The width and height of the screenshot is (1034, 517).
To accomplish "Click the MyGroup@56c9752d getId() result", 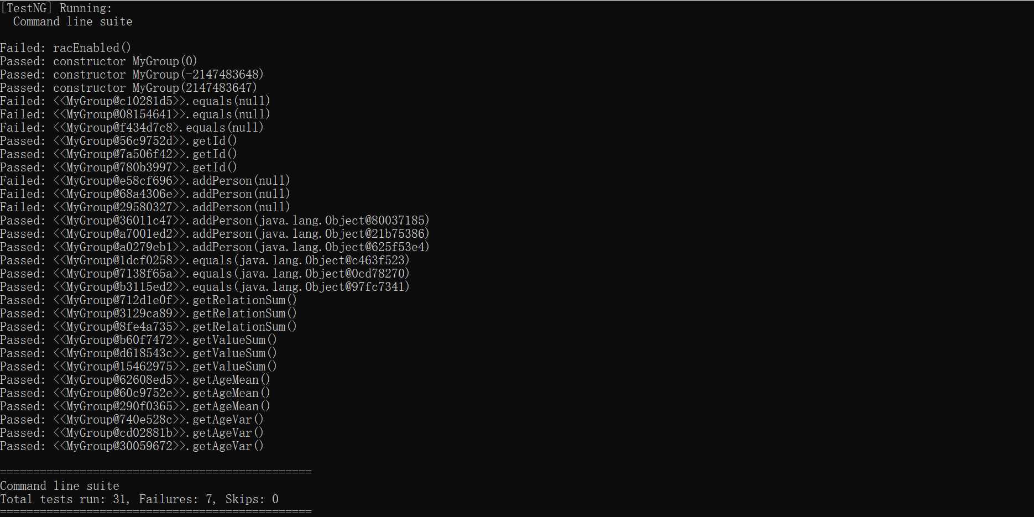I will pos(118,141).
